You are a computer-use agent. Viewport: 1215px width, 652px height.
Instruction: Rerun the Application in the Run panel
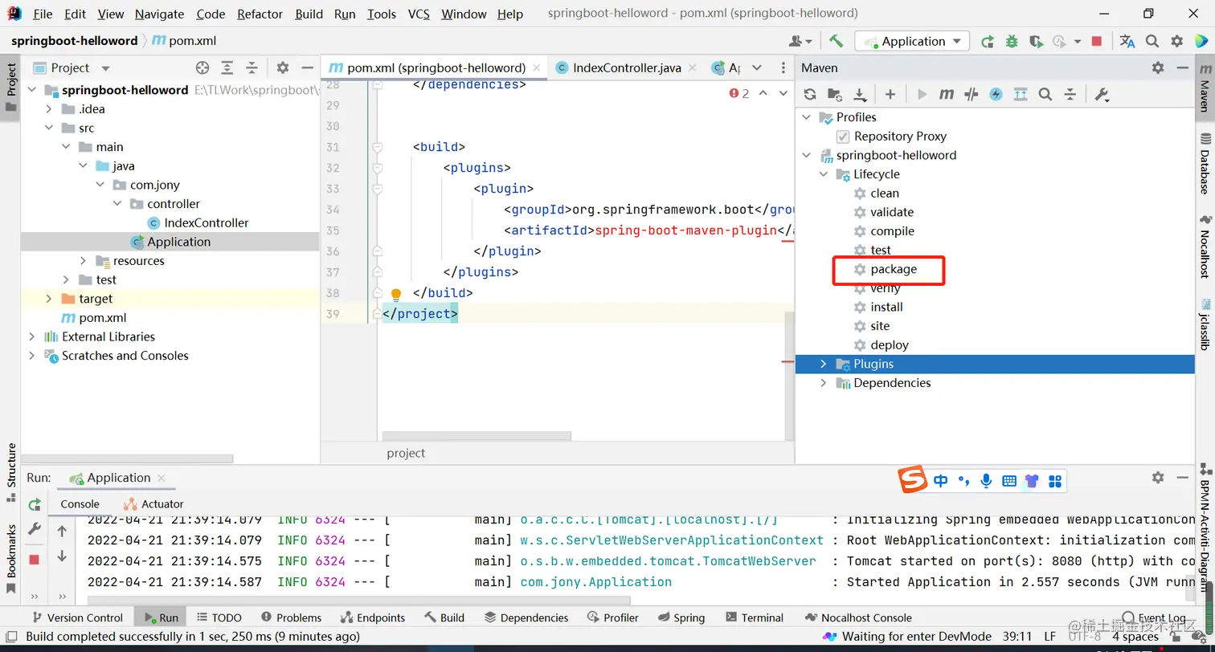point(35,504)
